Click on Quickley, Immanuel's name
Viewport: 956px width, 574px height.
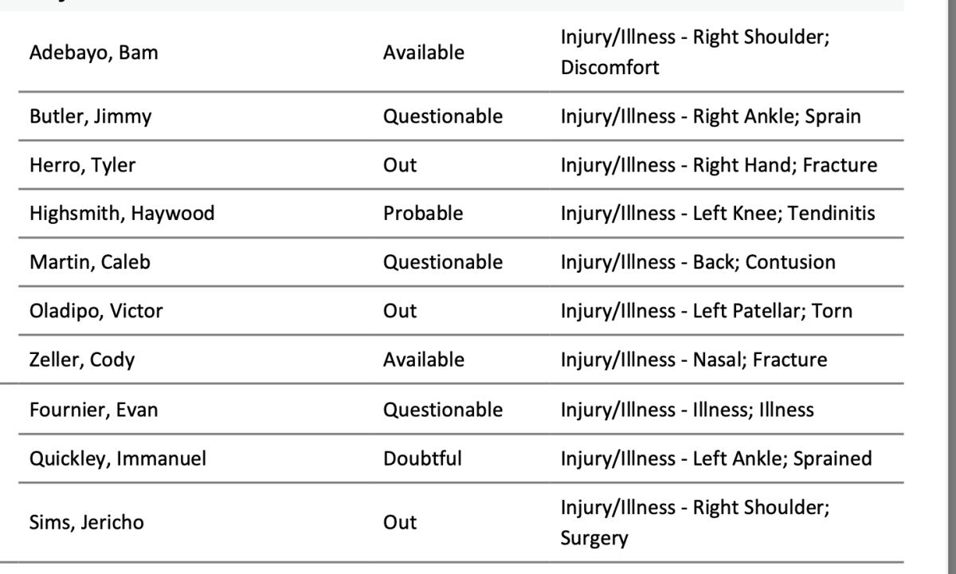[x=117, y=458]
